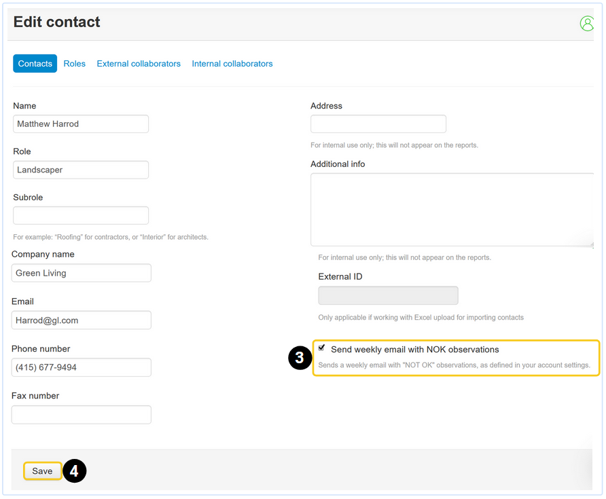Click inside the Additional info textarea
Image resolution: width=606 pixels, height=499 pixels.
coord(452,209)
